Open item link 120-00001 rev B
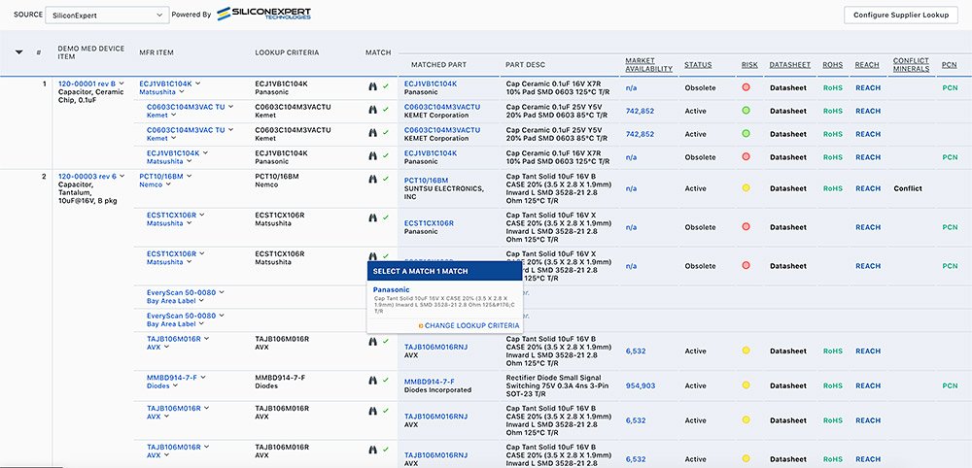Image resolution: width=972 pixels, height=468 pixels. [x=87, y=84]
